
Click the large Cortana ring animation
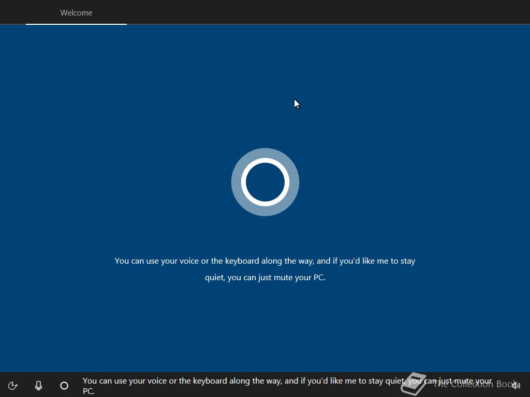coord(265,182)
